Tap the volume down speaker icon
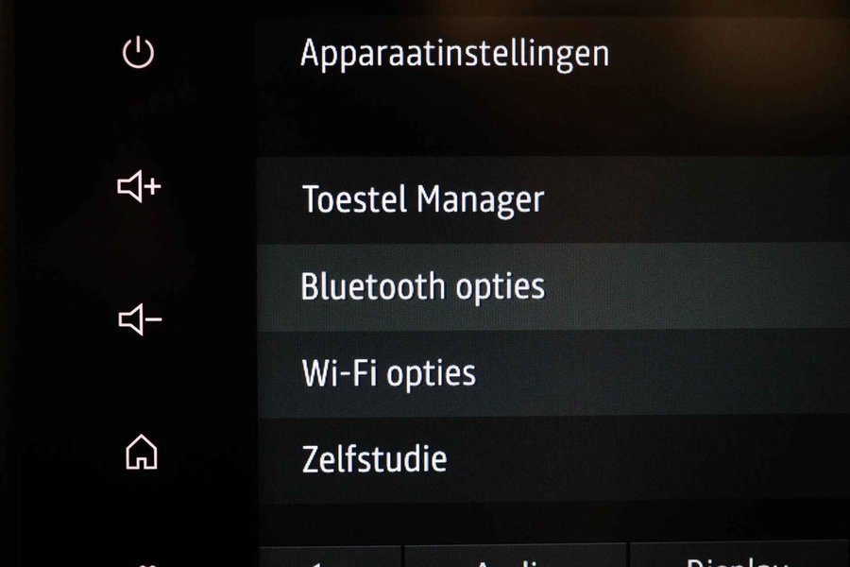 140,319
